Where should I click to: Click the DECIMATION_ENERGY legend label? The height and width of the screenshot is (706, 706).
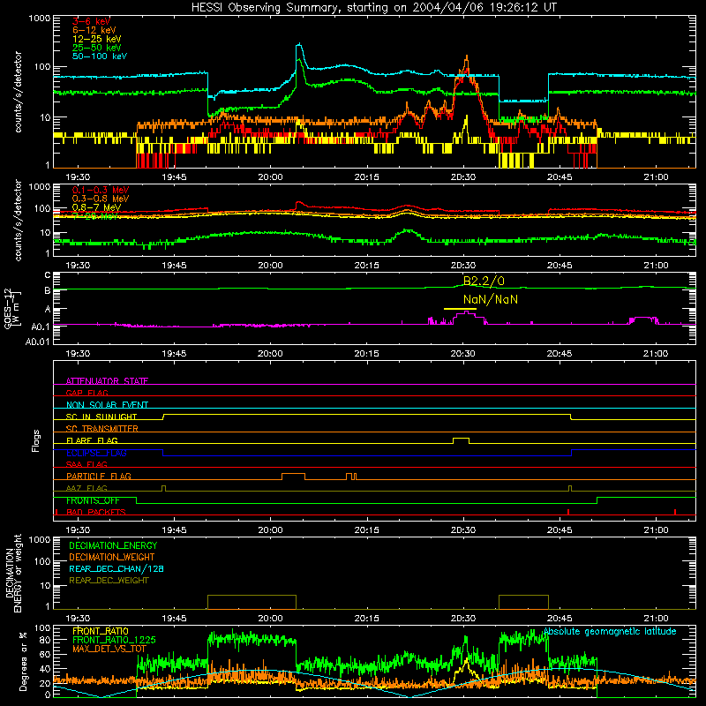(113, 545)
